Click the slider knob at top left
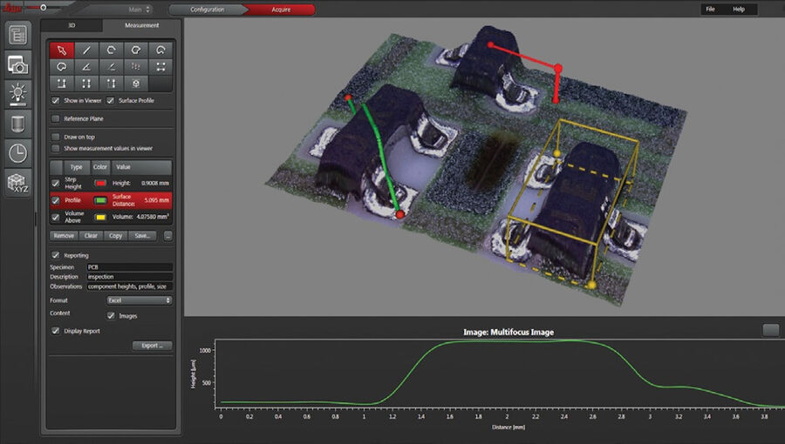Image resolution: width=785 pixels, height=444 pixels. (x=44, y=8)
